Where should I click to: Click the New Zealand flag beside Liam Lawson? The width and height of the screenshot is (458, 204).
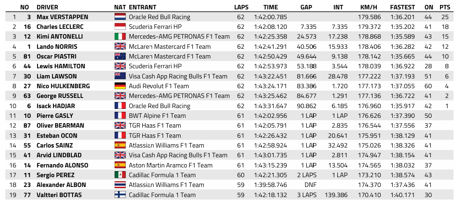coord(120,76)
